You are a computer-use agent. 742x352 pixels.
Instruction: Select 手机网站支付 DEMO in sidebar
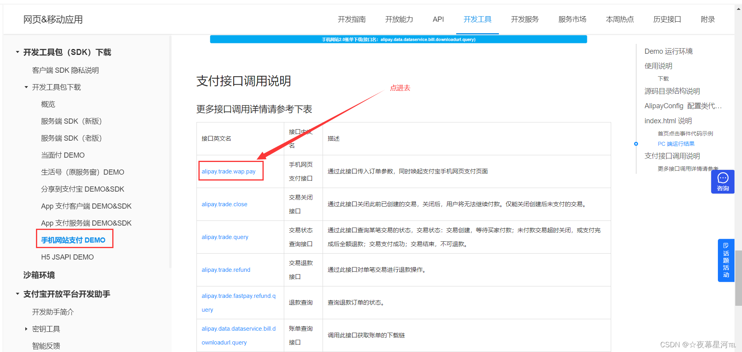click(73, 240)
